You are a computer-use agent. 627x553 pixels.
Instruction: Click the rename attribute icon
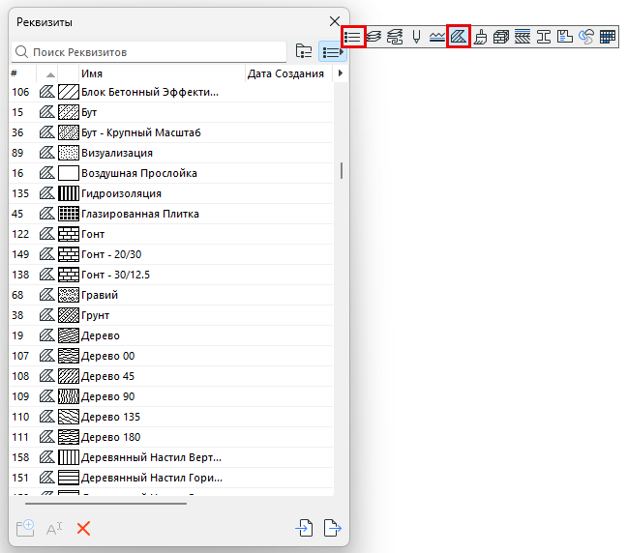(54, 529)
